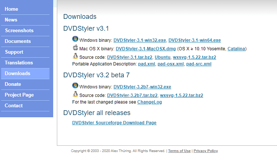View the ChangeLog
277x155 pixels.
(x=150, y=102)
